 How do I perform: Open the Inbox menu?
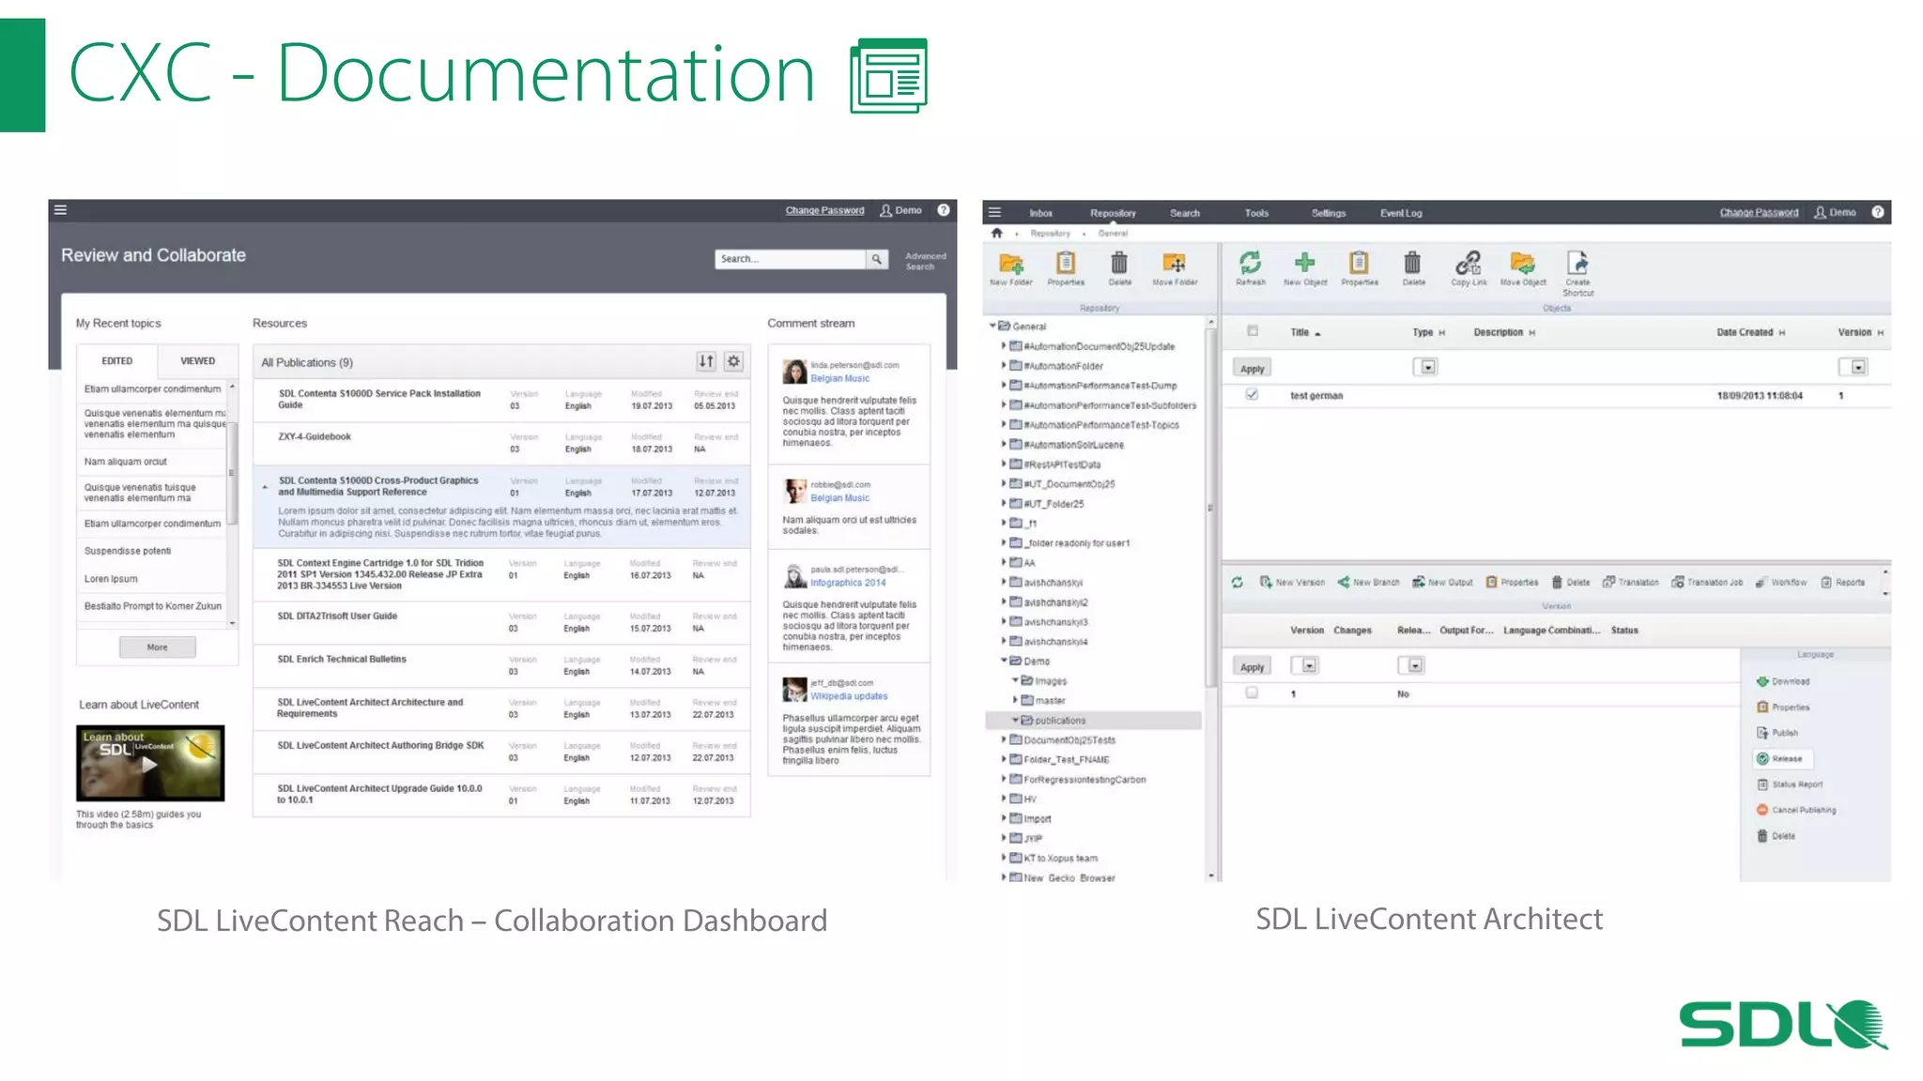click(x=1040, y=213)
